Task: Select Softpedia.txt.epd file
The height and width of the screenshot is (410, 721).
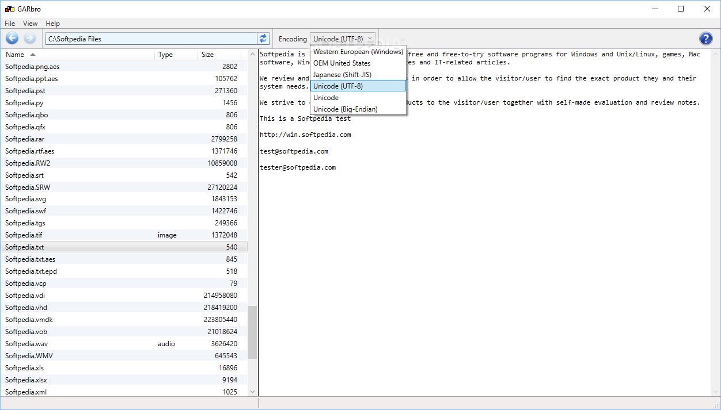Action: coord(124,271)
